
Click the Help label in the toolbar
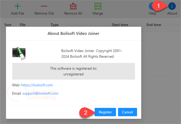(x=152, y=13)
